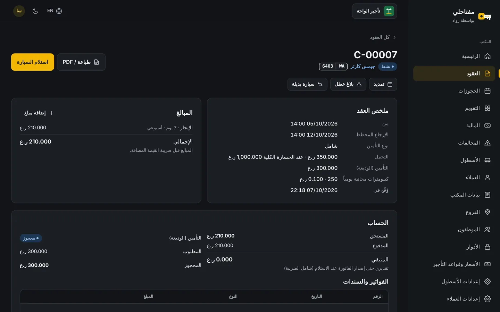The image size is (500, 312).
Task: Go back to كل العقود breadcrumb
Action: (383, 37)
